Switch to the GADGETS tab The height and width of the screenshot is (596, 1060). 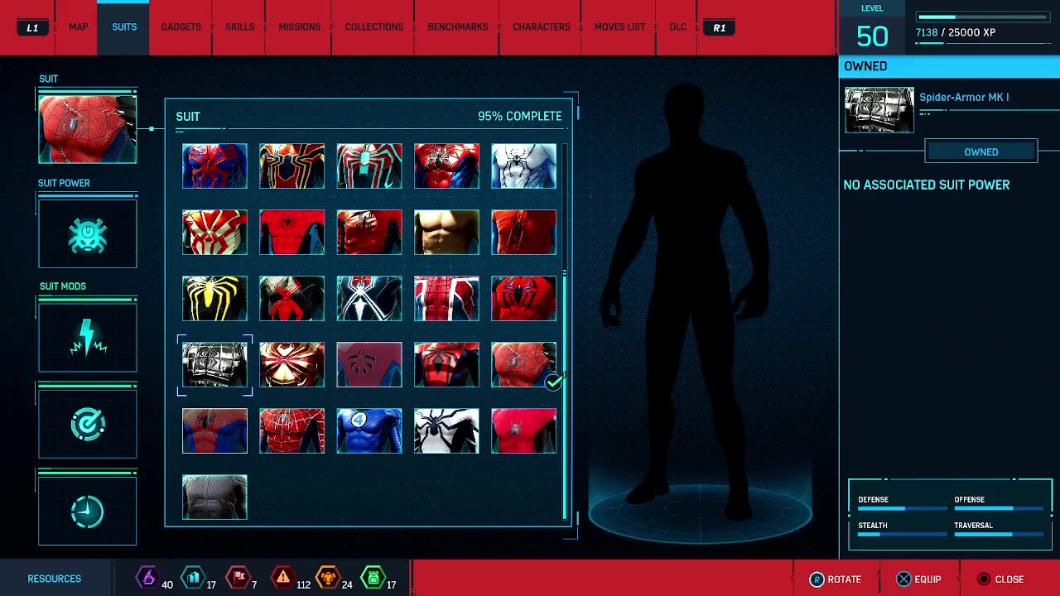181,27
